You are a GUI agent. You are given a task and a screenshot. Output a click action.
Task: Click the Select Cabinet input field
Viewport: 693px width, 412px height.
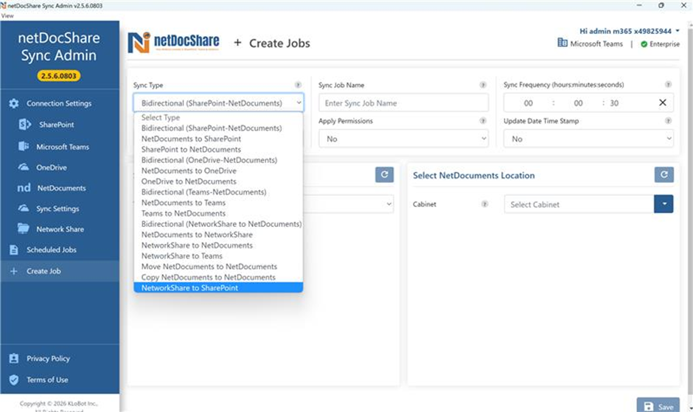(579, 204)
